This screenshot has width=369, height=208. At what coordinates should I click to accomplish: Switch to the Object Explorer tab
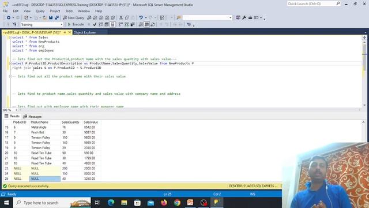click(x=85, y=32)
